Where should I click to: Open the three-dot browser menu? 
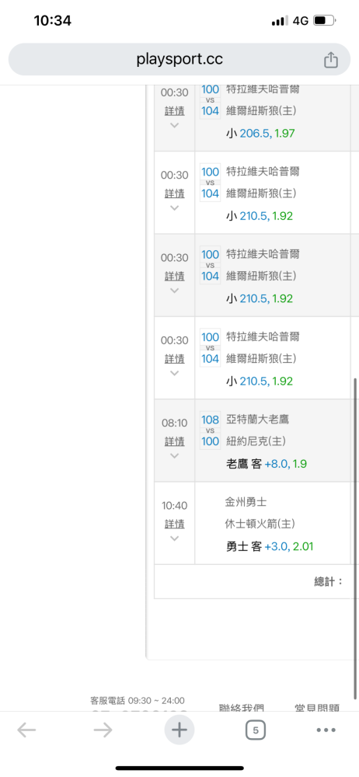(326, 730)
